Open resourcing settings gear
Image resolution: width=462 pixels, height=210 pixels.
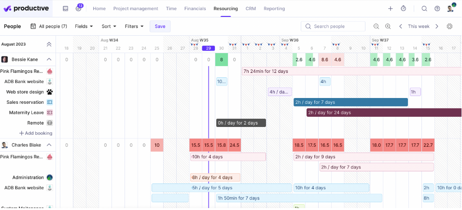(x=449, y=27)
